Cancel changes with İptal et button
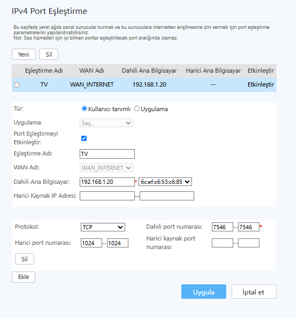 [254, 292]
